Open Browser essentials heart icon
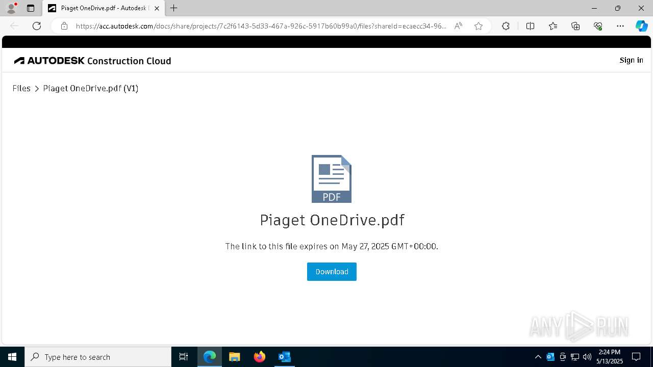The image size is (653, 367). point(598,26)
